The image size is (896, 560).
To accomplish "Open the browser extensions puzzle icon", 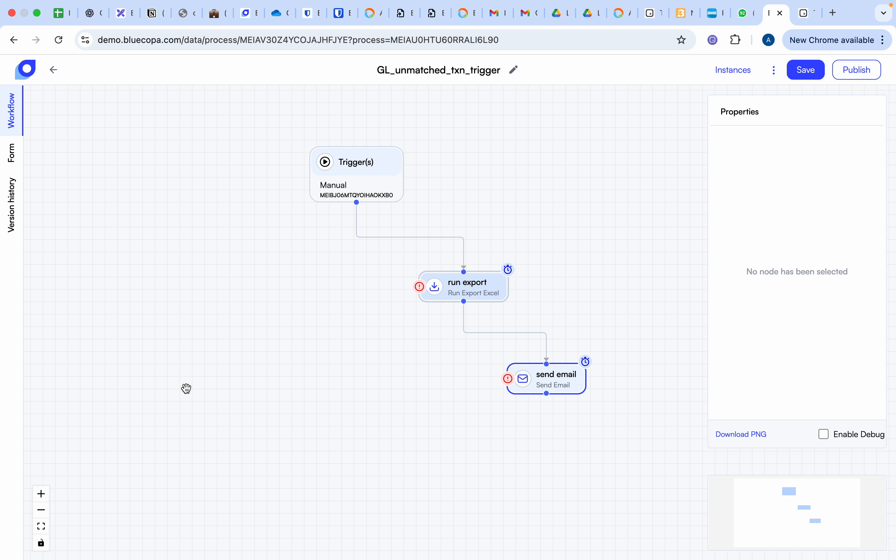I will [x=735, y=40].
